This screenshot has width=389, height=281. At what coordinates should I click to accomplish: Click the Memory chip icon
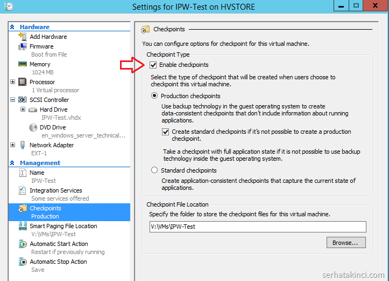point(22,64)
